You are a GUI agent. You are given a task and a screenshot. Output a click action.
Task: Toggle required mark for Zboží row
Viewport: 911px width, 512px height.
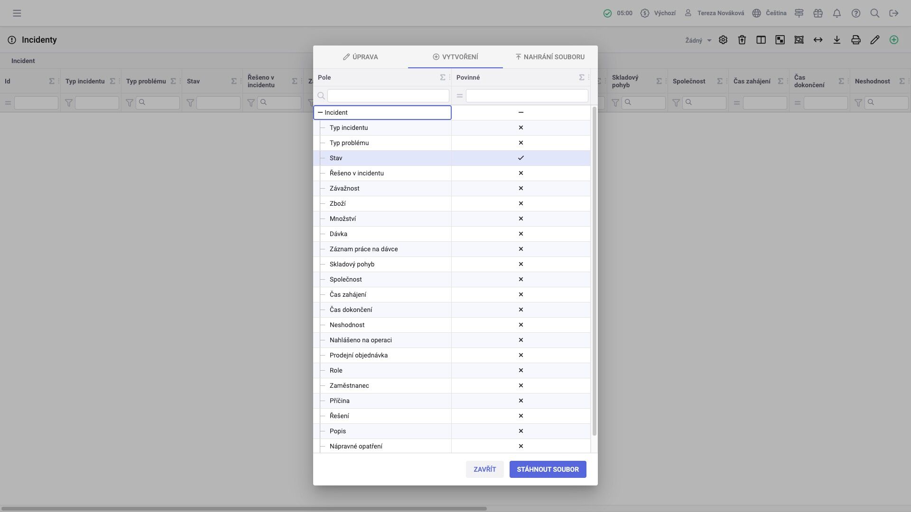(x=521, y=203)
